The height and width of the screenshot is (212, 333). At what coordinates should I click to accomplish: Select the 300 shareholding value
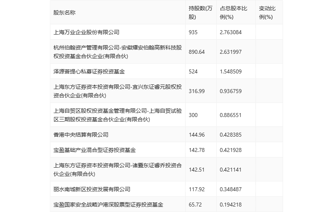pos(193,115)
